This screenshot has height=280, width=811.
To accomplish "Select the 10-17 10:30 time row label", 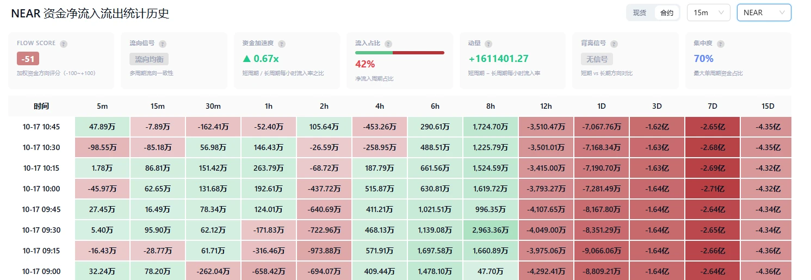I will [x=41, y=147].
